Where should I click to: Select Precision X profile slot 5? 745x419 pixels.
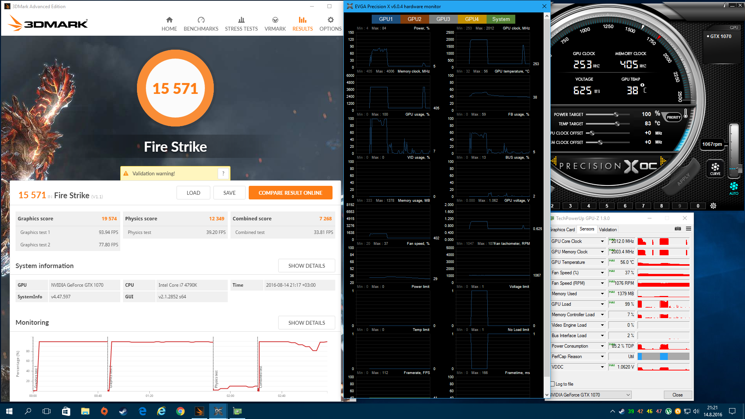[607, 206]
